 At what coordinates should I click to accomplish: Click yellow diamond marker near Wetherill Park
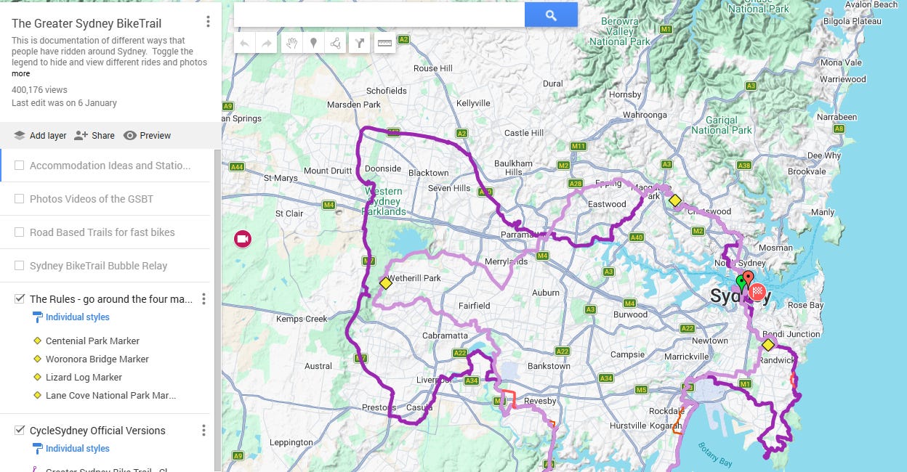coord(386,283)
